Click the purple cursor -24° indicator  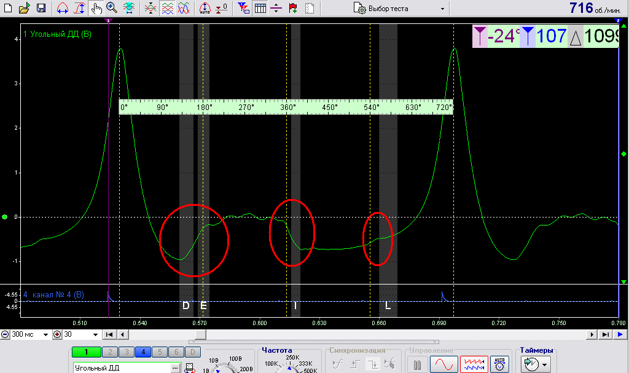[x=496, y=36]
